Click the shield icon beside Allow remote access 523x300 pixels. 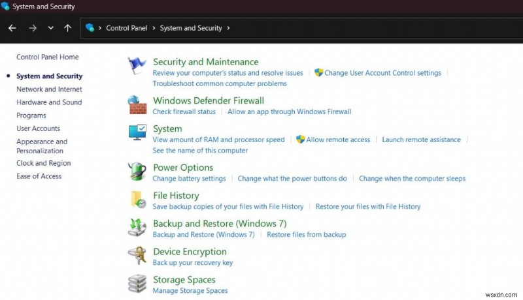[300, 140]
